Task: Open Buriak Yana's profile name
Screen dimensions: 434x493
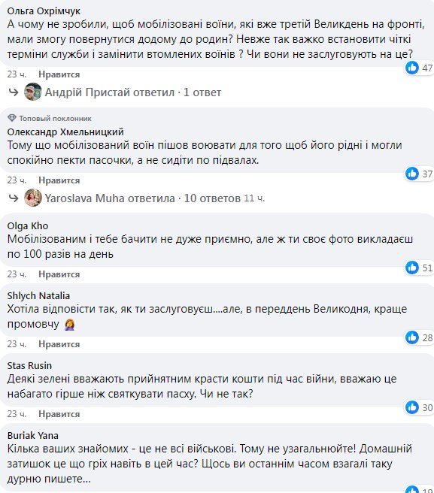Action: click(x=33, y=435)
